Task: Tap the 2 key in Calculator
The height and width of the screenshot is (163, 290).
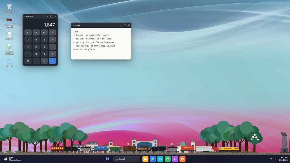Action: click(x=36, y=54)
